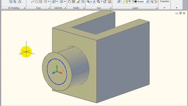188x106 pixels.
Task: Open the Zoom tool flyout arrow
Action: [101, 1]
